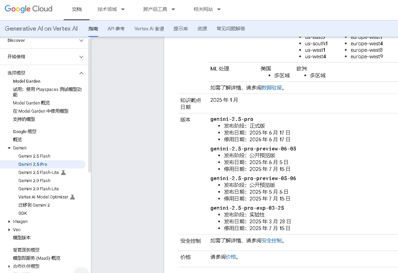Click gemini-2.5-pro-preview-05-06 version name

coord(253,178)
